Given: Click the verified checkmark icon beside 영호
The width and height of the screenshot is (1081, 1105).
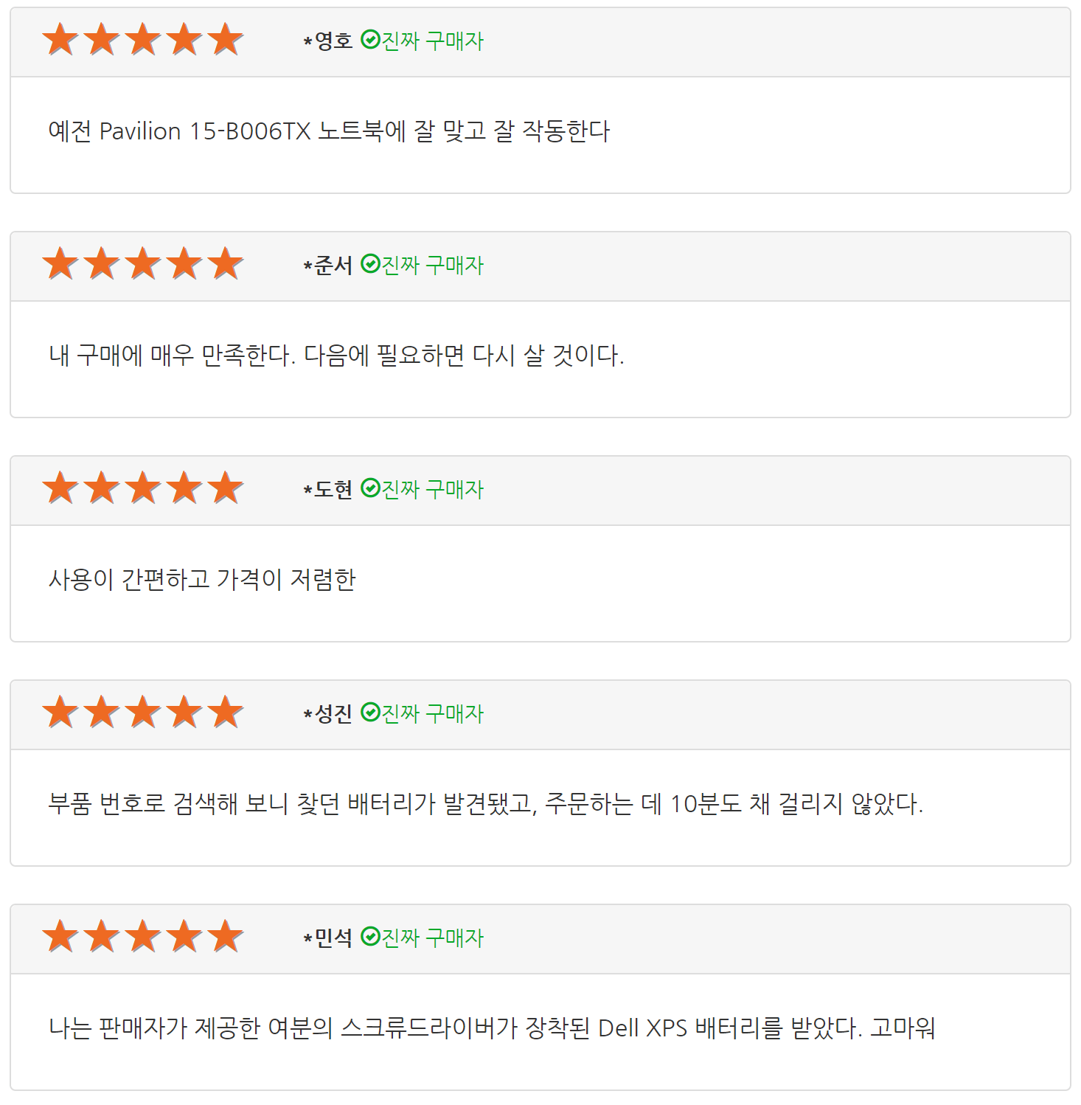Looking at the screenshot, I should pos(370,40).
